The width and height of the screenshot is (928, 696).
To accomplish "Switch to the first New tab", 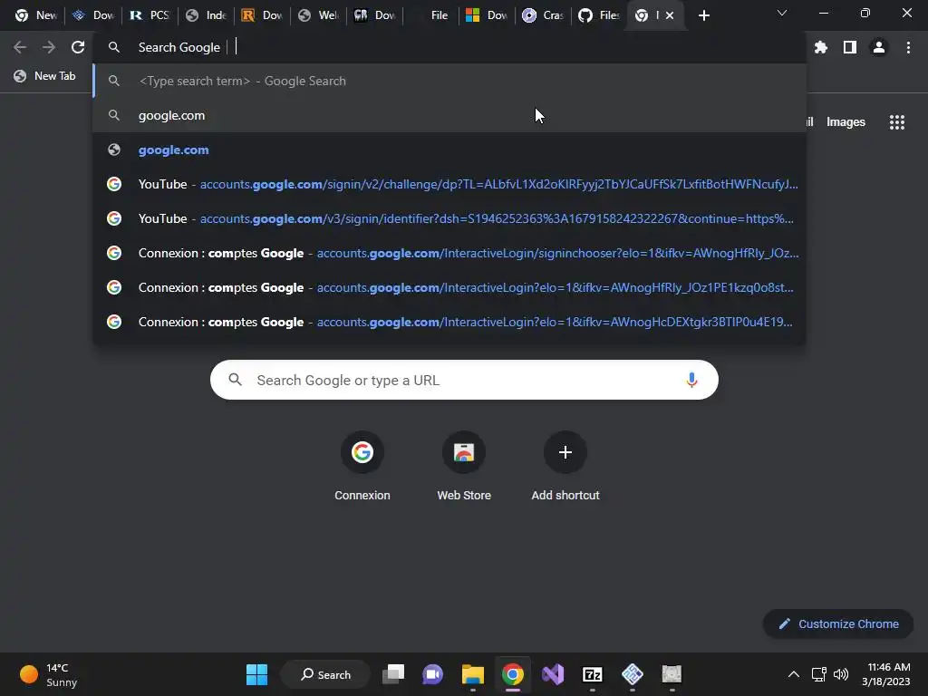I will tap(36, 15).
